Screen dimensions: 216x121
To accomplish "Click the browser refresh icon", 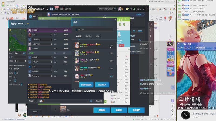I will click(x=11, y=5).
